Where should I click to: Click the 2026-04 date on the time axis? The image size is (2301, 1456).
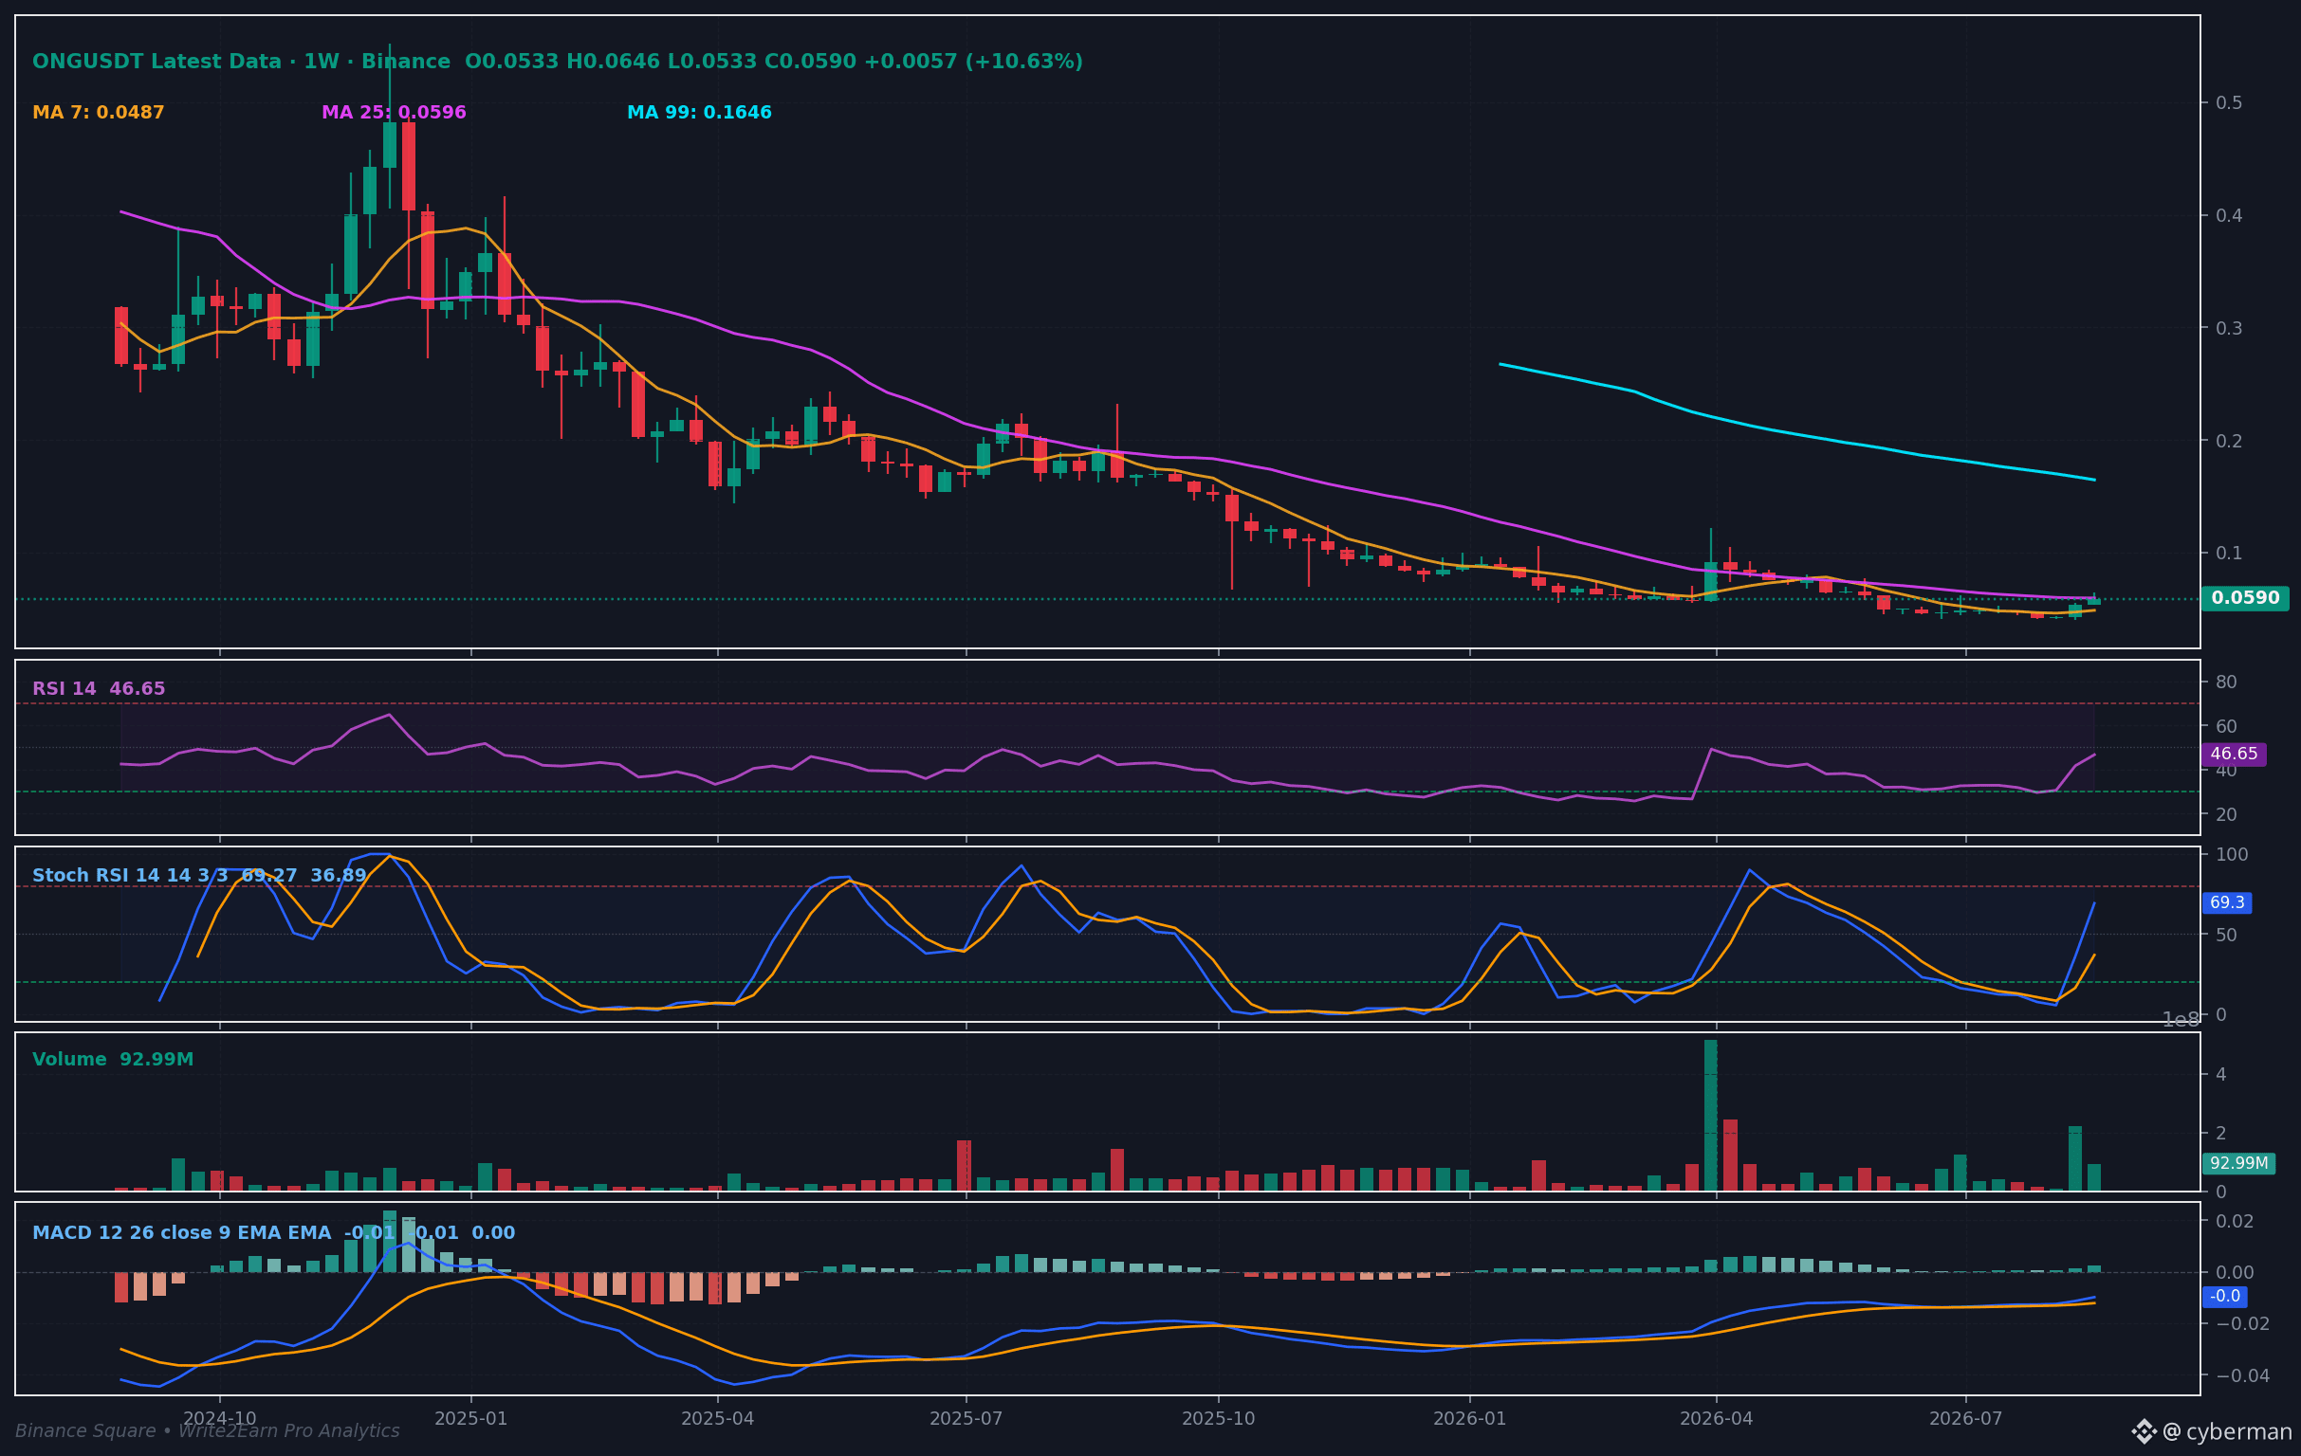[x=1716, y=1419]
